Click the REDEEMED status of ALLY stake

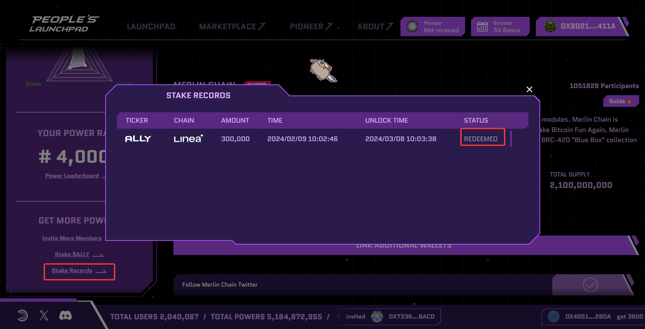pos(481,139)
